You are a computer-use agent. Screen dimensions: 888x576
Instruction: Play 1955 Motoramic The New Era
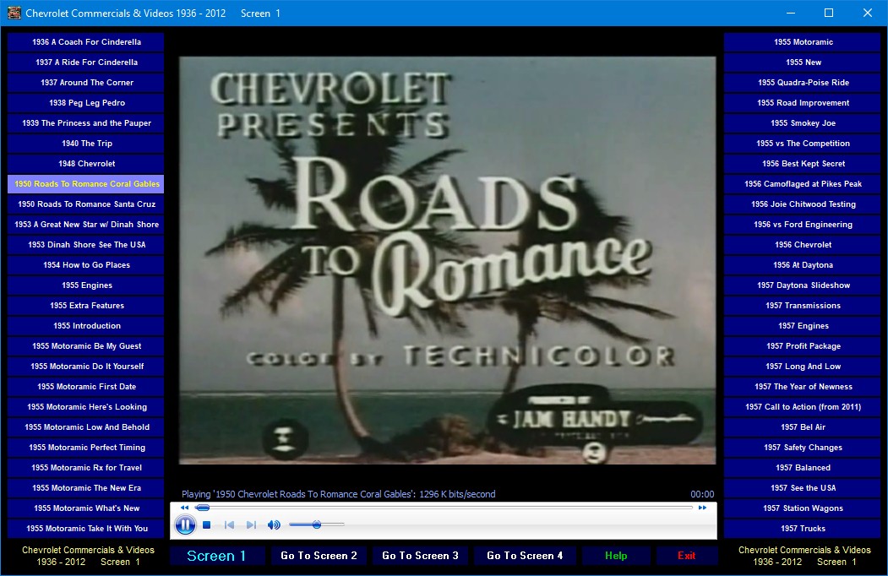tap(86, 488)
